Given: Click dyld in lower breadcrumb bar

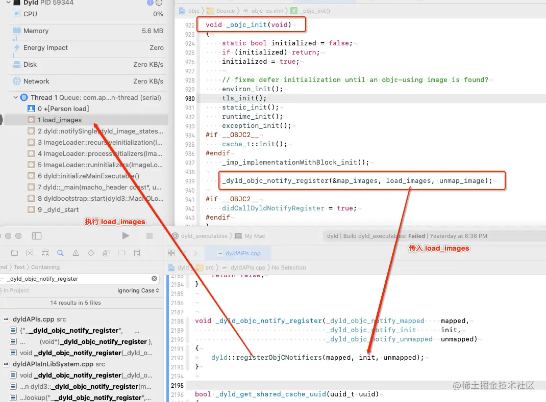Looking at the screenshot, I should point(179,267).
